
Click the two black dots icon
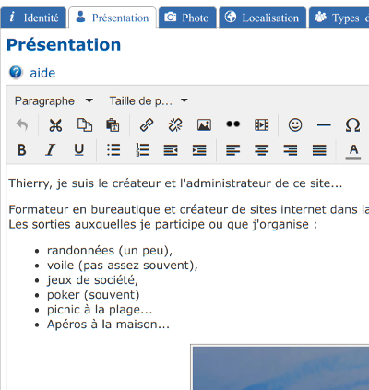coord(232,124)
